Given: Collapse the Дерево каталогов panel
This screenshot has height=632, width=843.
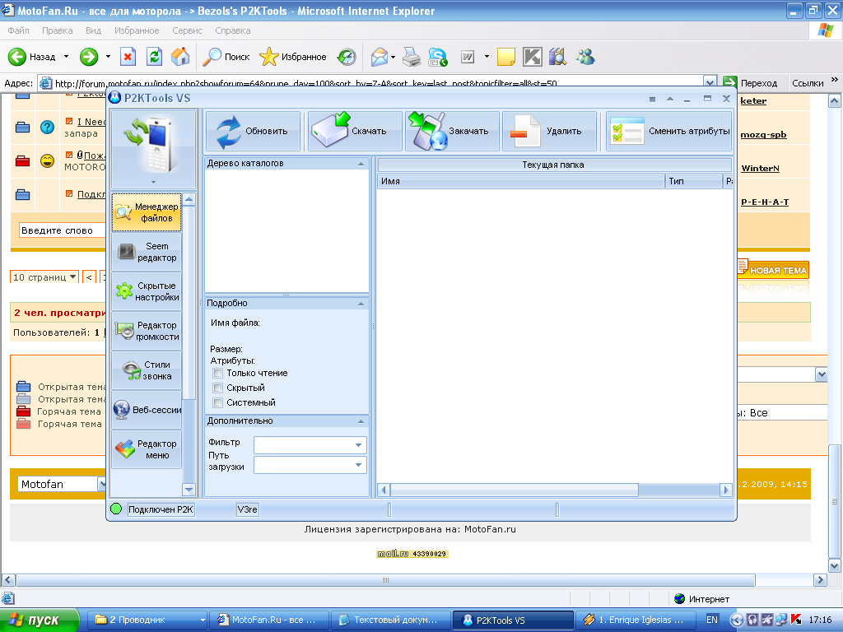Looking at the screenshot, I should (x=361, y=164).
